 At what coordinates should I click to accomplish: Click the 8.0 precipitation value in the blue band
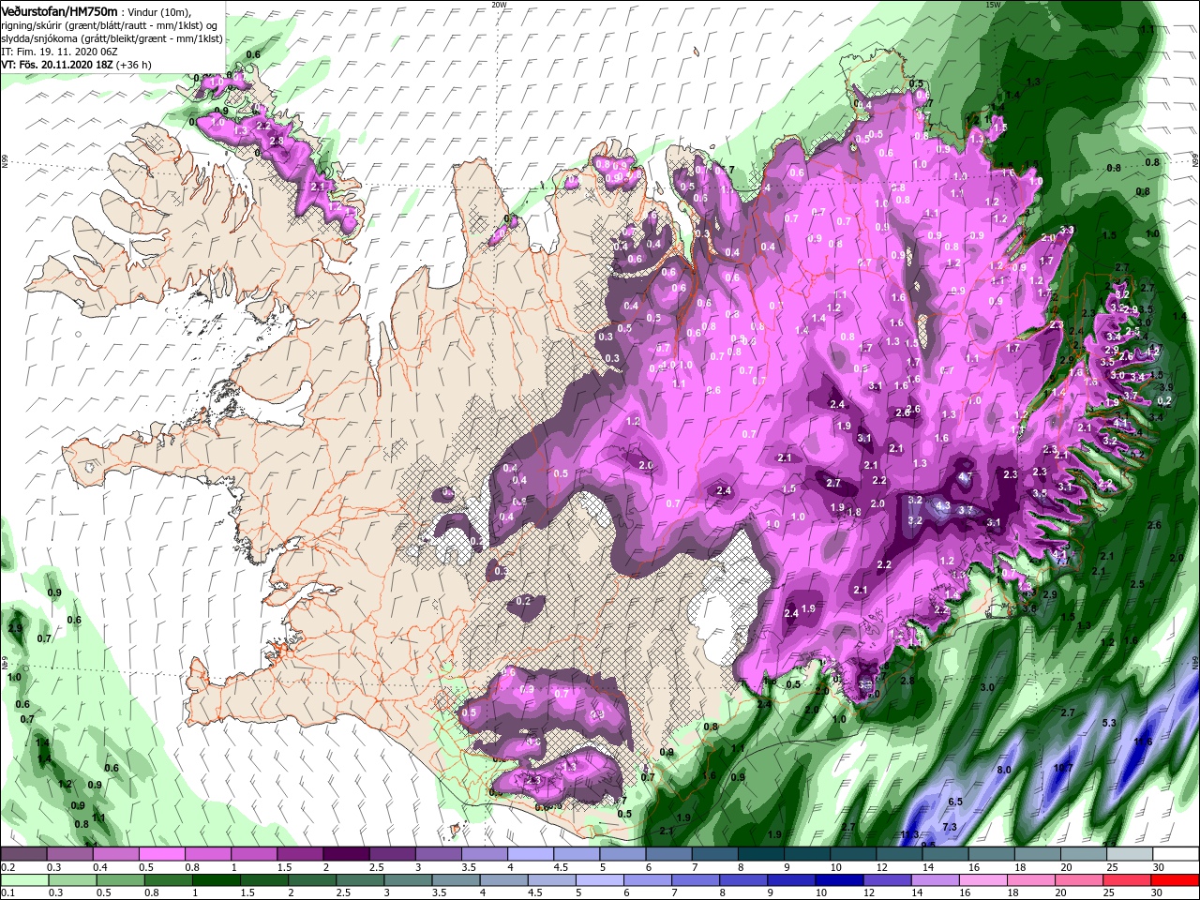(x=1004, y=770)
